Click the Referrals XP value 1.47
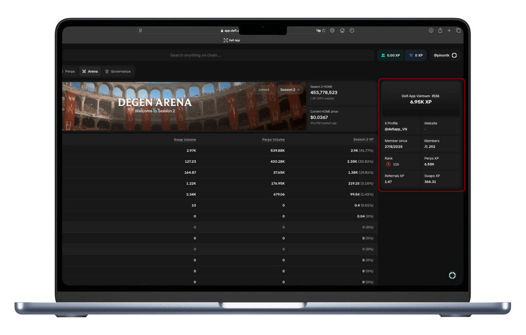The image size is (526, 335). pos(388,181)
